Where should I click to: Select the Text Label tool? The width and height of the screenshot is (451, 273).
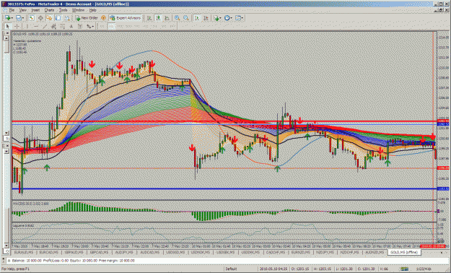[80, 27]
